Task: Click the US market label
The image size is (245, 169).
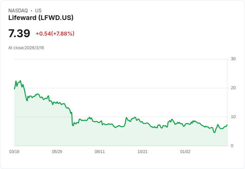Action: [x=38, y=11]
